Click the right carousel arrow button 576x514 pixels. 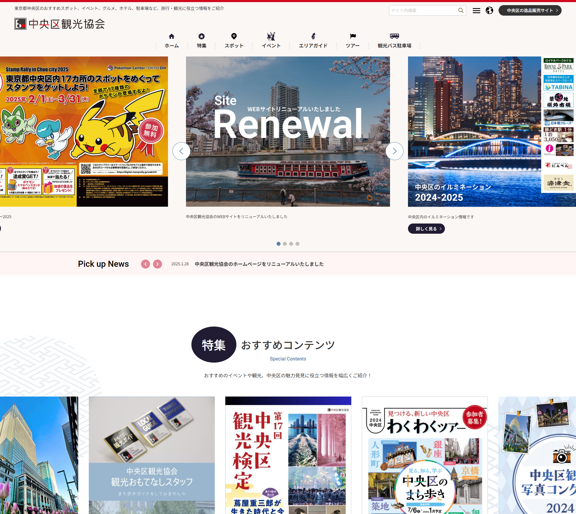395,151
